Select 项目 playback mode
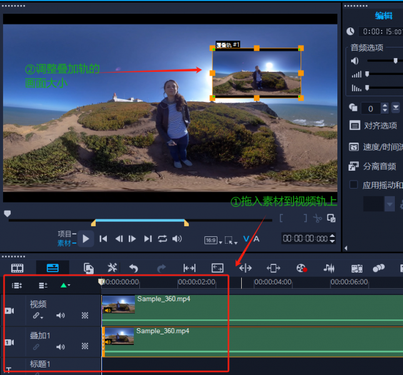Viewport: 403px width, 375px height. (65, 234)
